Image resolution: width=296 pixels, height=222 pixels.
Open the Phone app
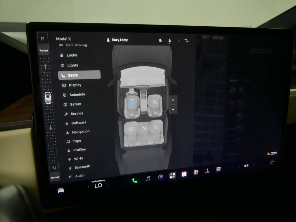(x=135, y=181)
